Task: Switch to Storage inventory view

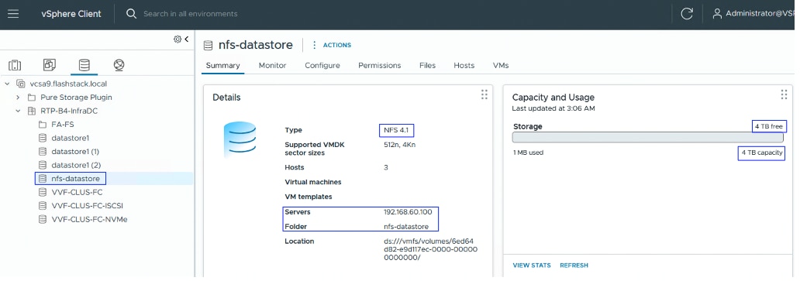Action: [84, 65]
